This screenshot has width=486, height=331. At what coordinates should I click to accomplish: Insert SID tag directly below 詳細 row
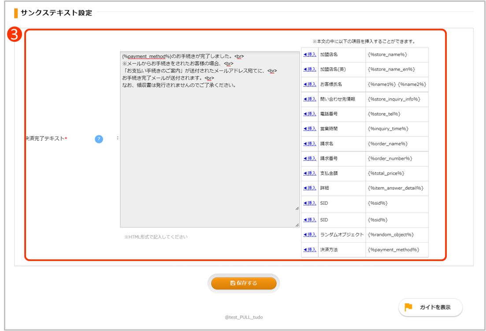pos(310,203)
